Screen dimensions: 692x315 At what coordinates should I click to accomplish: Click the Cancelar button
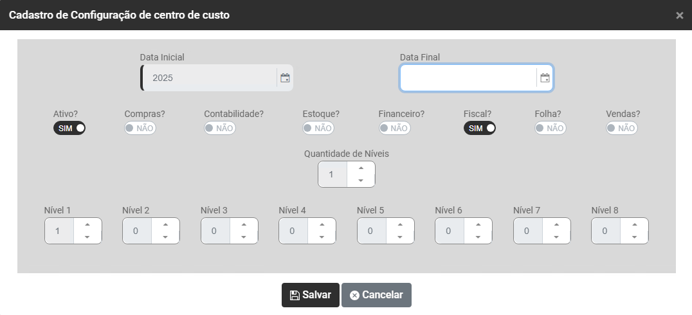(376, 295)
